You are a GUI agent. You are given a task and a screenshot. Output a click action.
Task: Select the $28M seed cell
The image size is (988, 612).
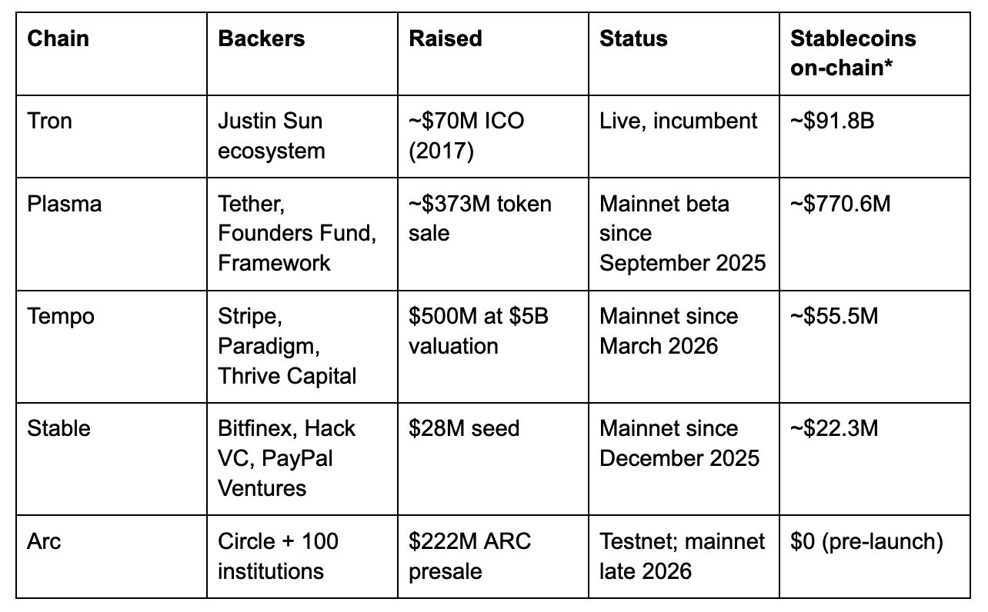(493, 458)
